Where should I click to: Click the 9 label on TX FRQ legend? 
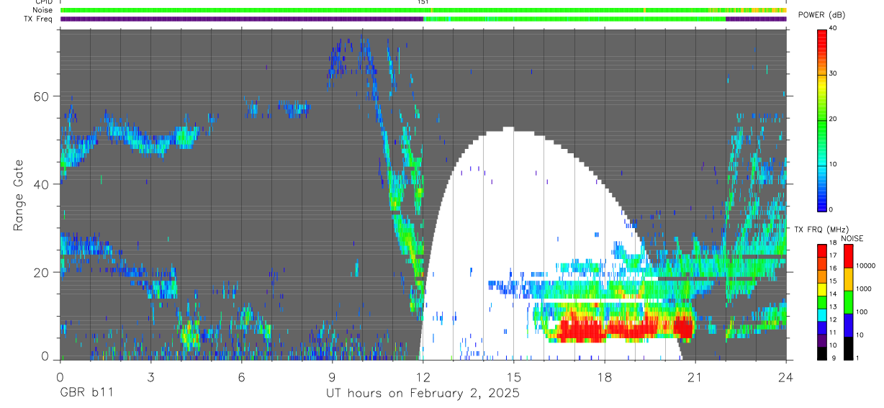(x=834, y=358)
